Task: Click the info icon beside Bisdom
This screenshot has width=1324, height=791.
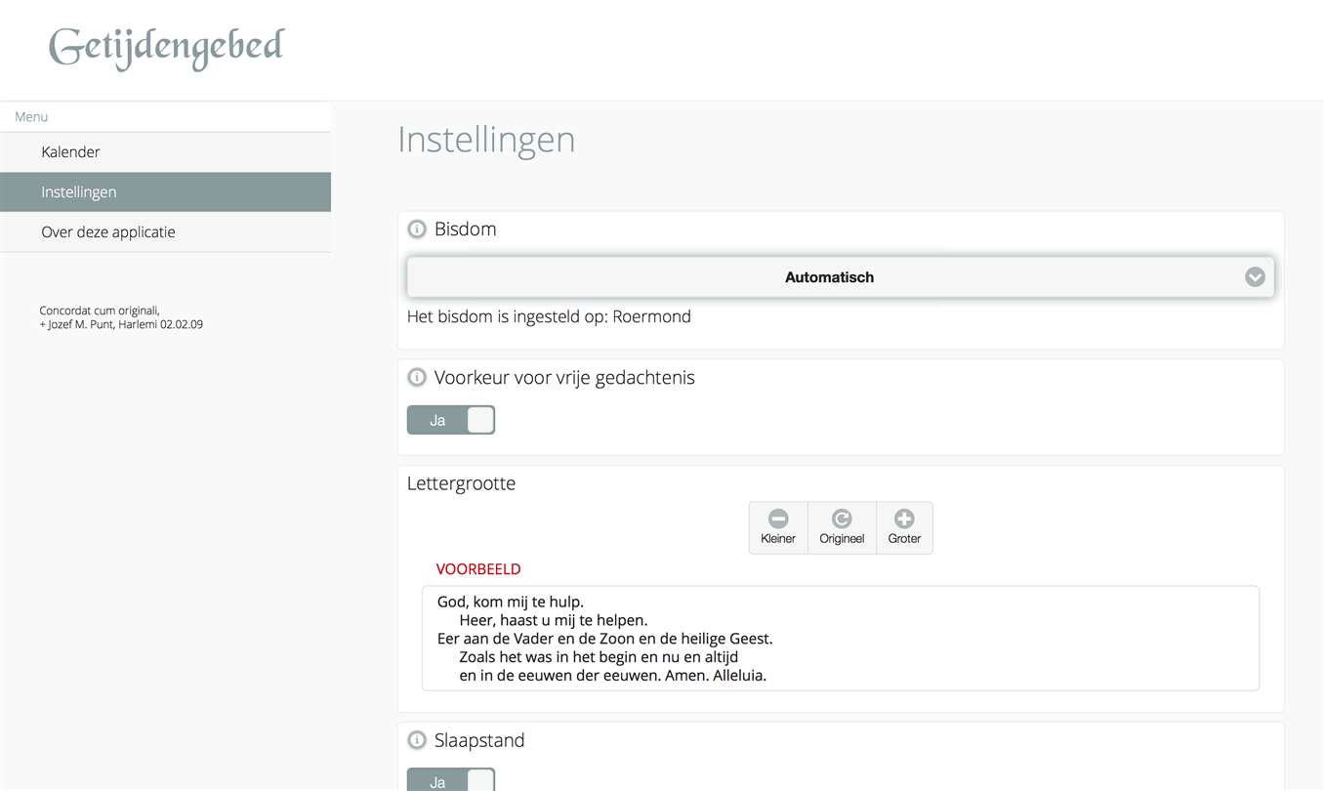Action: 417,229
